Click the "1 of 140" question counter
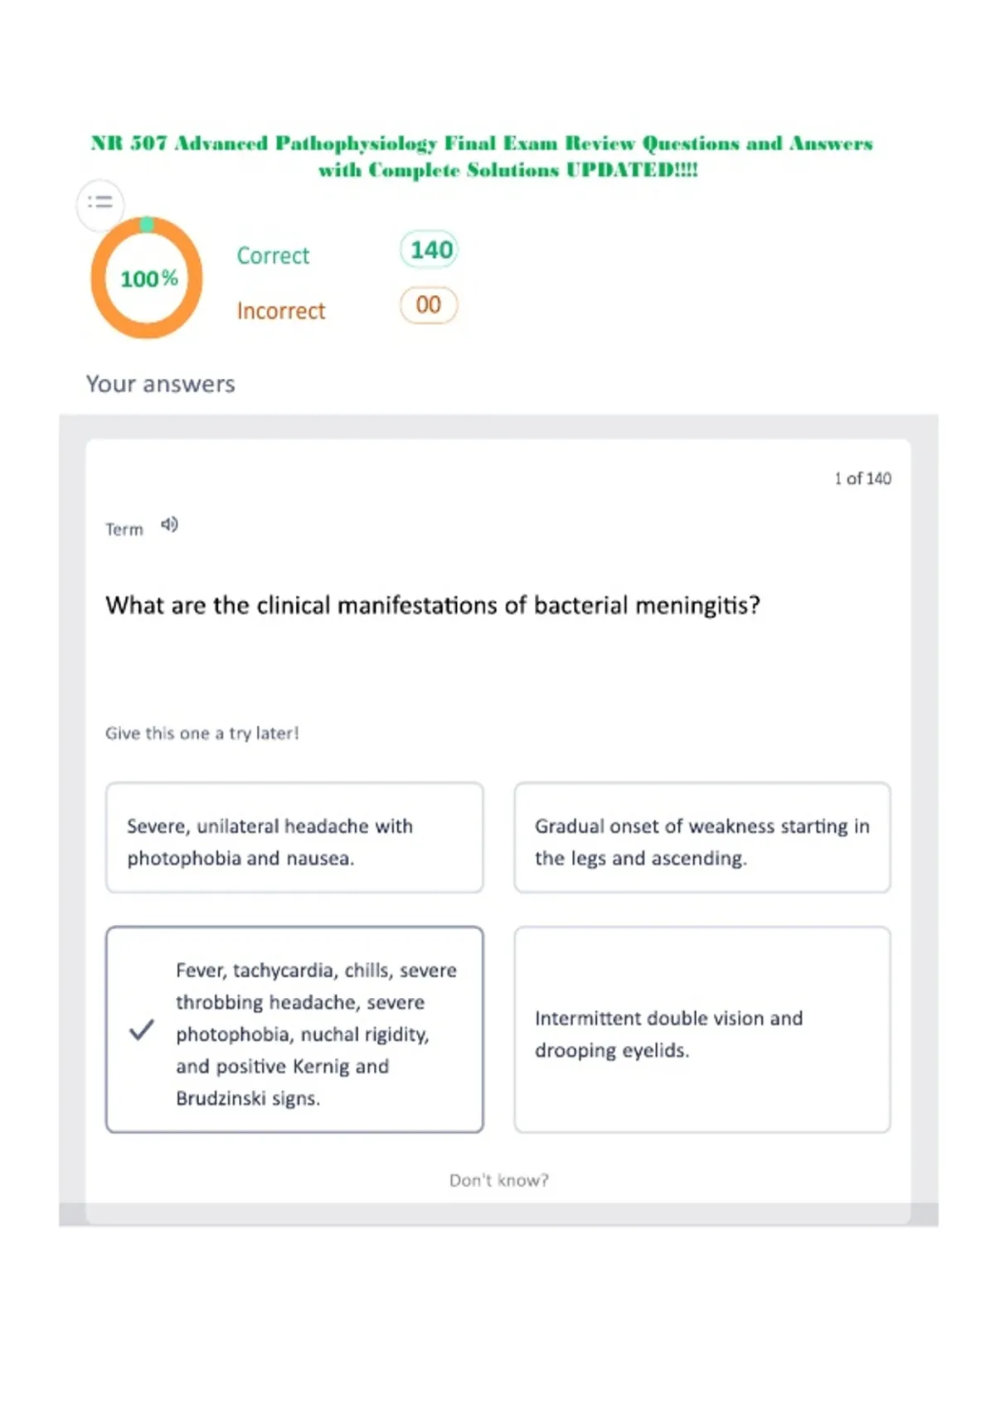 [862, 478]
